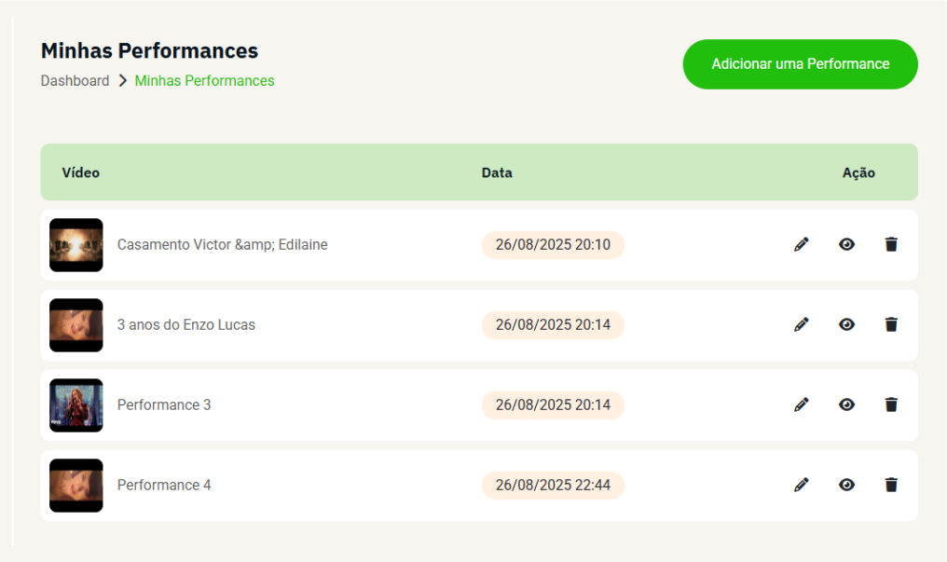Open Performance 3 video thumbnail

pos(76,405)
